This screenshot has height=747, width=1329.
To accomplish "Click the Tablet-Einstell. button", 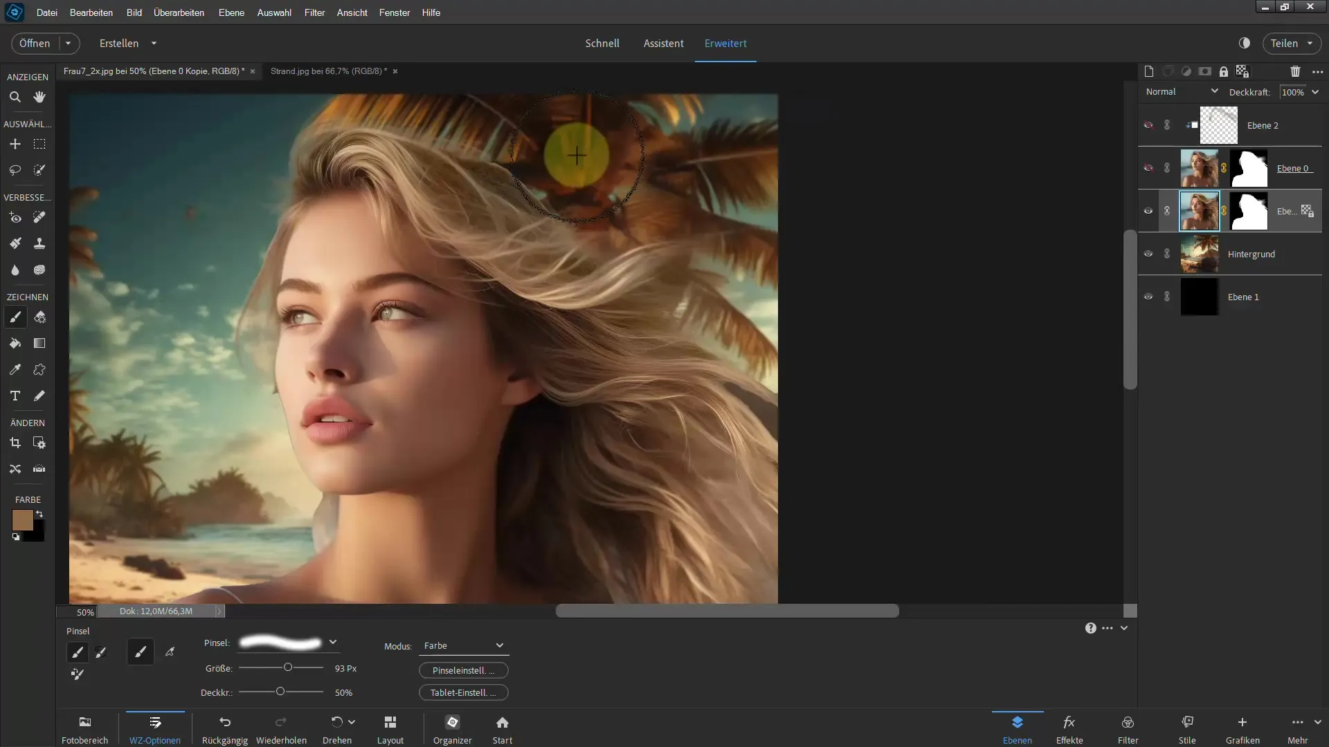I will [464, 692].
